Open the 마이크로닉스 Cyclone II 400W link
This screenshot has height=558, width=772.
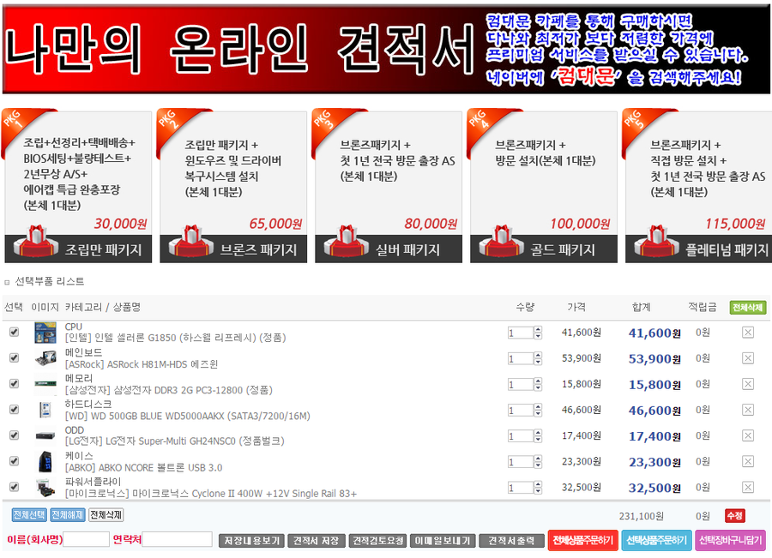tap(211, 494)
